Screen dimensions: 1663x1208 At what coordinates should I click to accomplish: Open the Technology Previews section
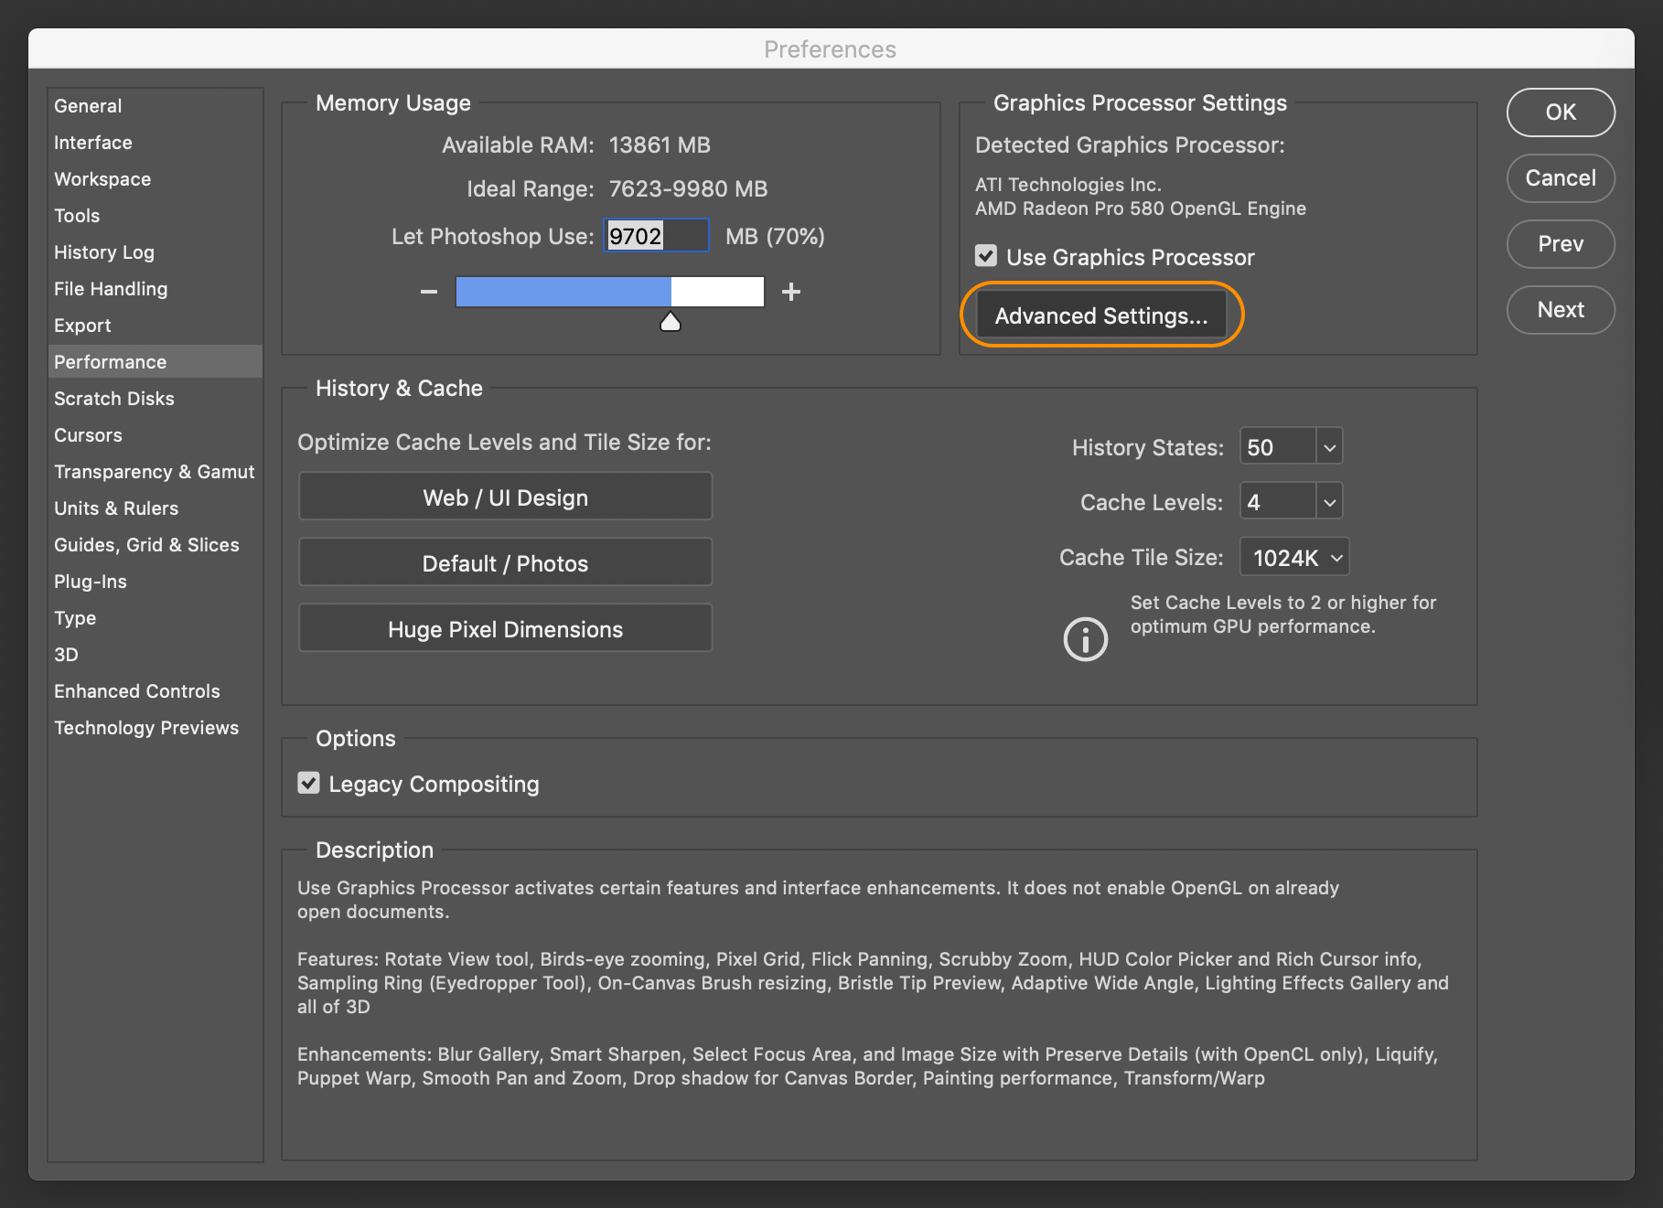pyautogui.click(x=146, y=727)
